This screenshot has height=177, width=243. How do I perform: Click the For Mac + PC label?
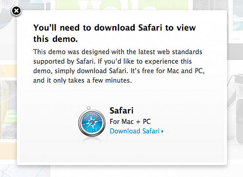(130, 122)
